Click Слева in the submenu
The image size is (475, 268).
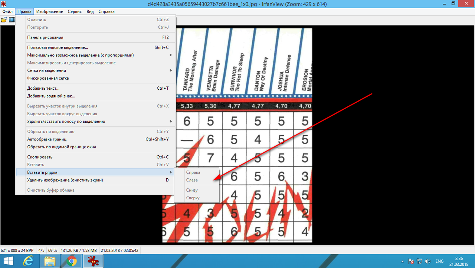tap(197, 180)
